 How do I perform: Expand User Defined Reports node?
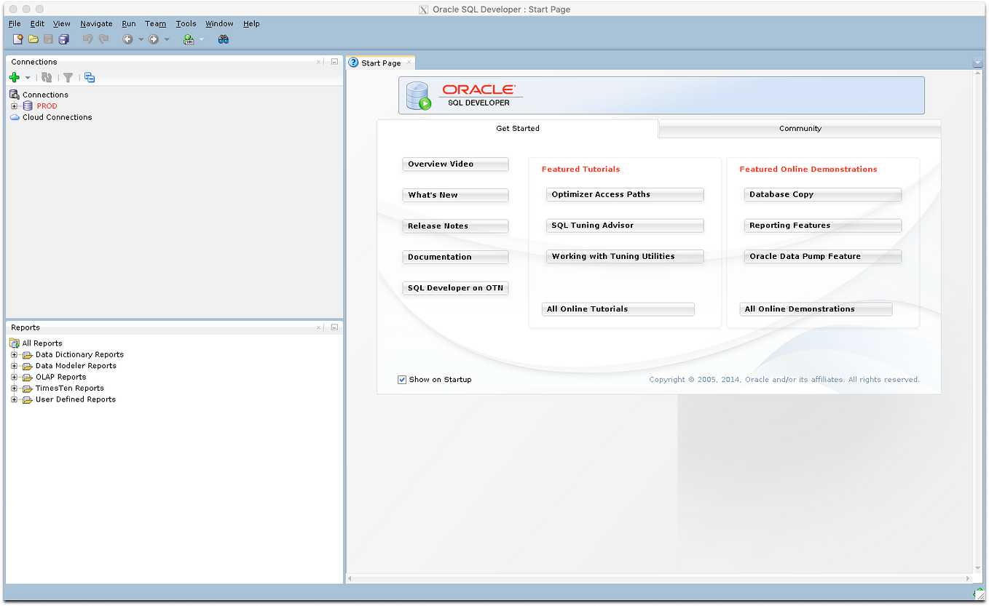[x=14, y=399]
